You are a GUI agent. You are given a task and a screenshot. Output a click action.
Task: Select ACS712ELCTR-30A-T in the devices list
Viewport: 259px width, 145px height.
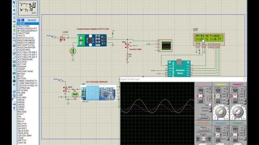[x=28, y=57]
